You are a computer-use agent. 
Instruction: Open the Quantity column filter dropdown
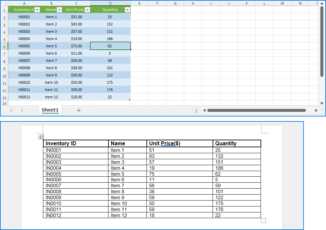coord(127,10)
